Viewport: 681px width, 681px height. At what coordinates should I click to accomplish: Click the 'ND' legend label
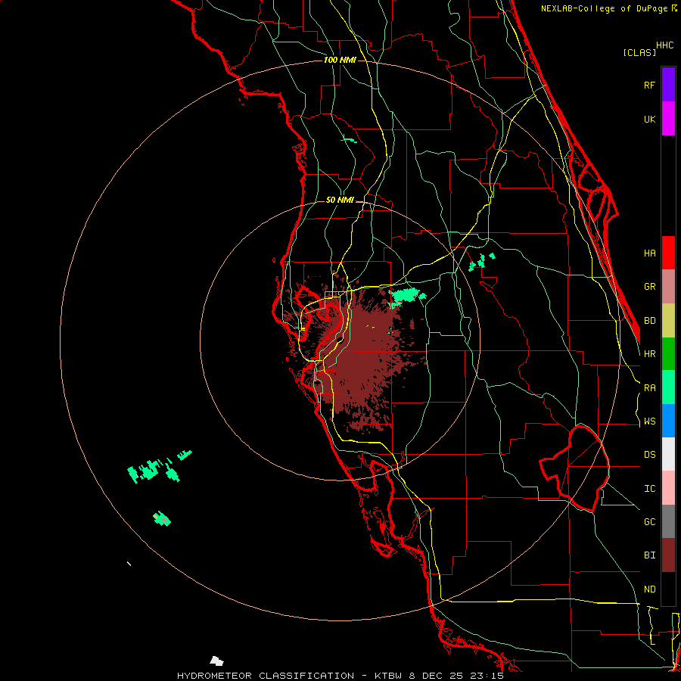[650, 589]
